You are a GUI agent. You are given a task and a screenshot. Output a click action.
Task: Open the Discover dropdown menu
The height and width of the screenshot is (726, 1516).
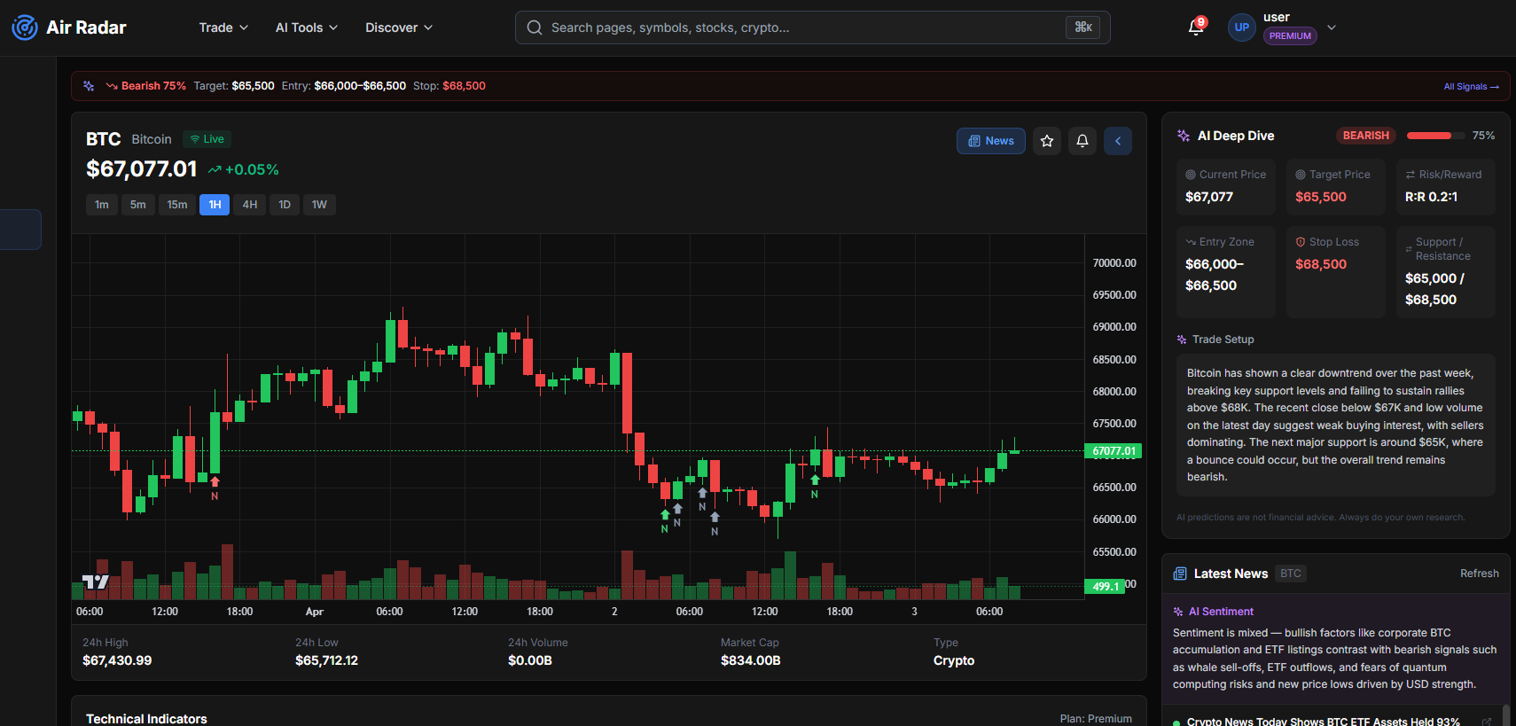click(x=399, y=27)
